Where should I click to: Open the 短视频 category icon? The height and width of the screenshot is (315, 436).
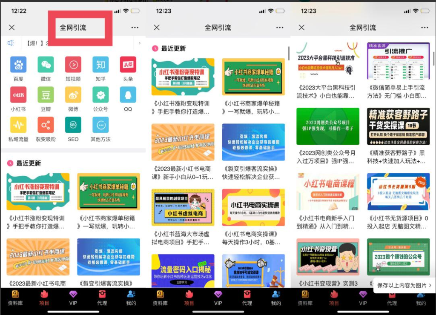73,65
